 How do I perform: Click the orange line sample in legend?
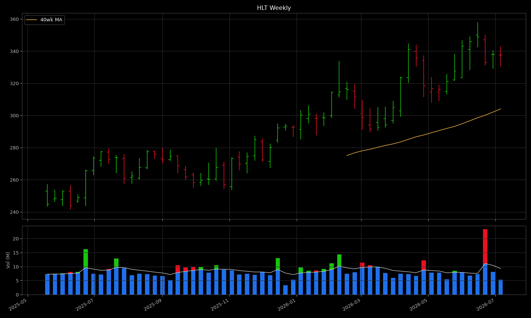[x=32, y=20]
